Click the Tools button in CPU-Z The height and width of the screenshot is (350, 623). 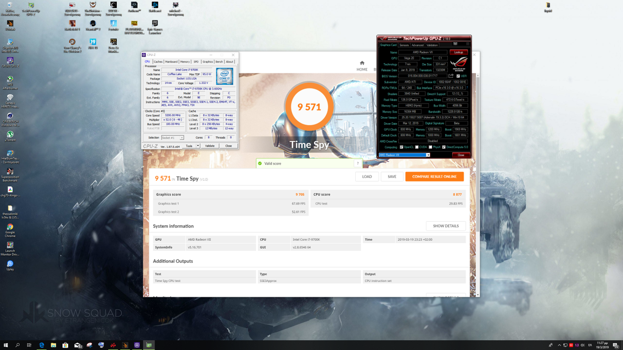(189, 146)
